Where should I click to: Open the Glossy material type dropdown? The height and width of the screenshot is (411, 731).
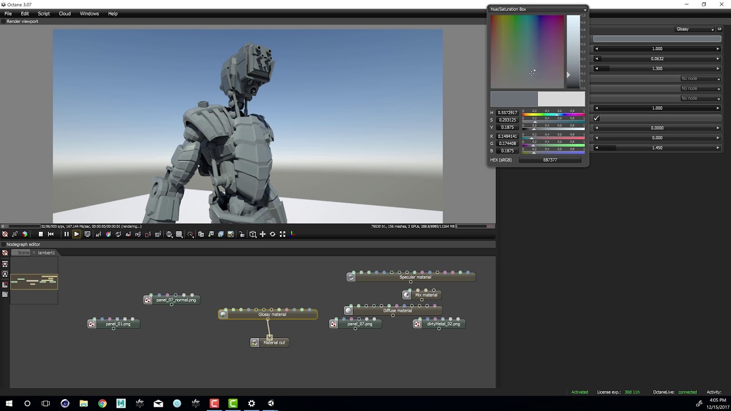tap(694, 29)
